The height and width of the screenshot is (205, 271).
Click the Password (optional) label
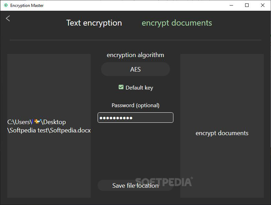coord(135,105)
